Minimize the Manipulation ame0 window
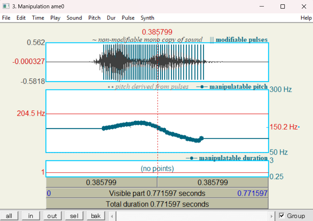This screenshot has width=313, height=221. [x=262, y=6]
